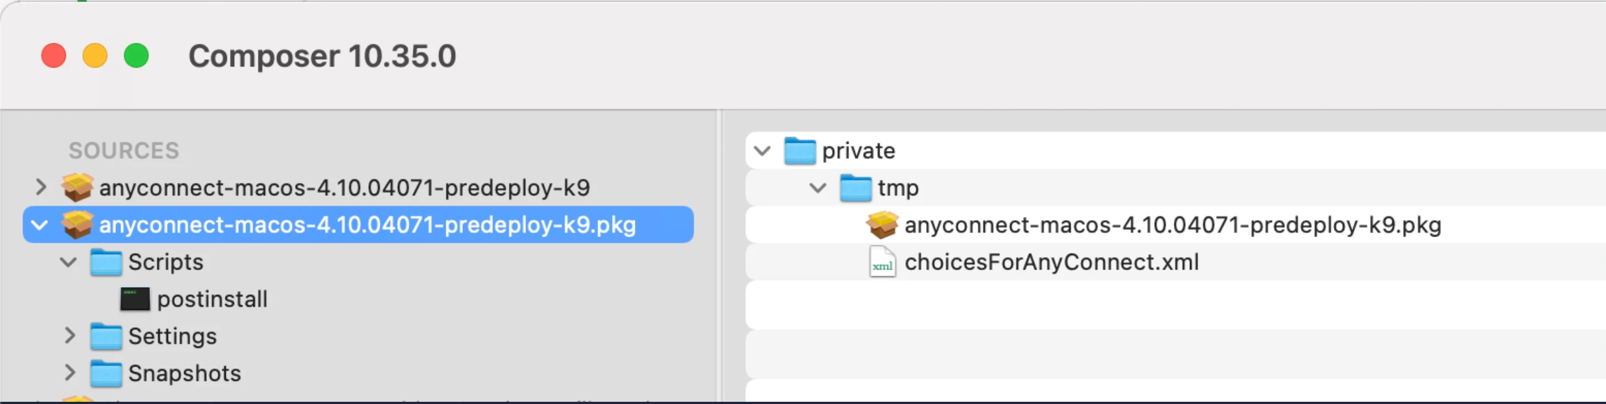Collapse the selected anyconnect predeploy-k9.pkg source
The image size is (1606, 404).
(x=39, y=225)
